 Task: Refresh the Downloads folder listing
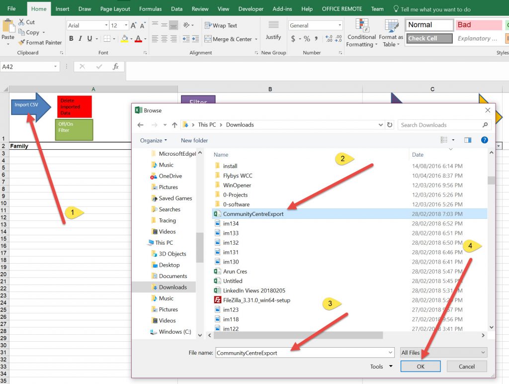(x=390, y=125)
